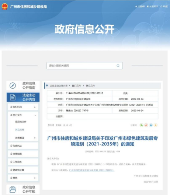170x195 pixels.
Task: Collapse the 部门文件 sidebar section
Action: 35,115
